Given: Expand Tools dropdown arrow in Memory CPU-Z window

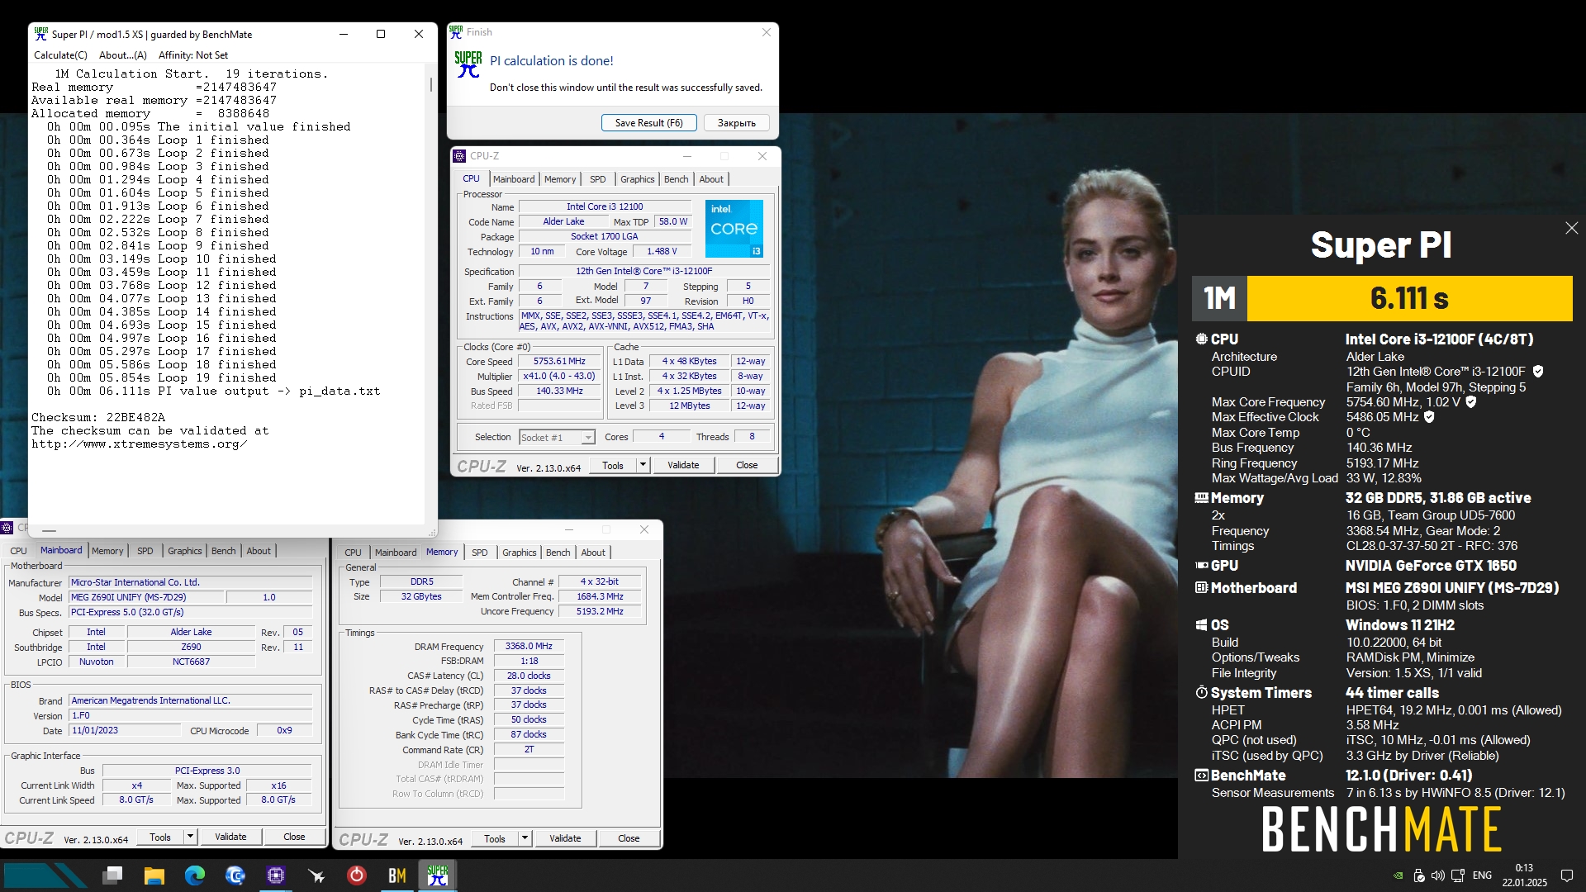Looking at the screenshot, I should point(525,838).
